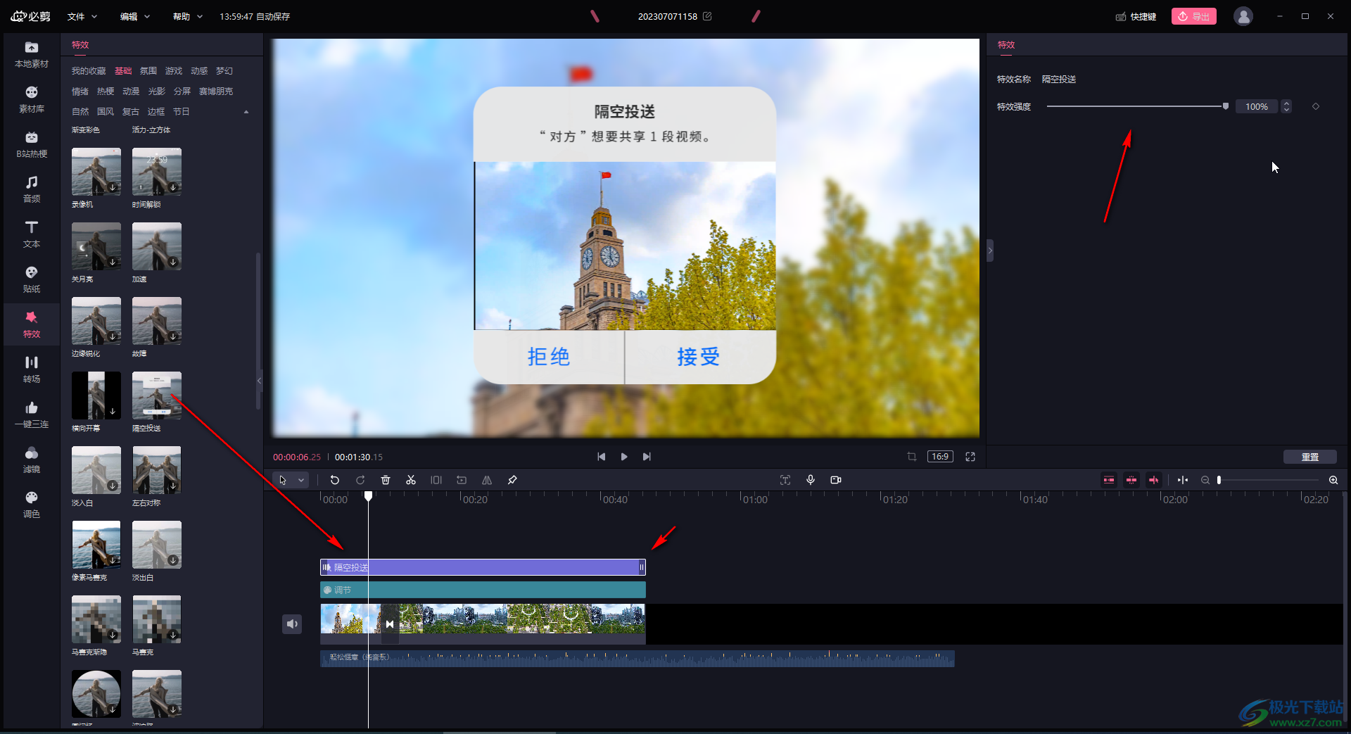Select the 氛围 effects category

point(148,71)
